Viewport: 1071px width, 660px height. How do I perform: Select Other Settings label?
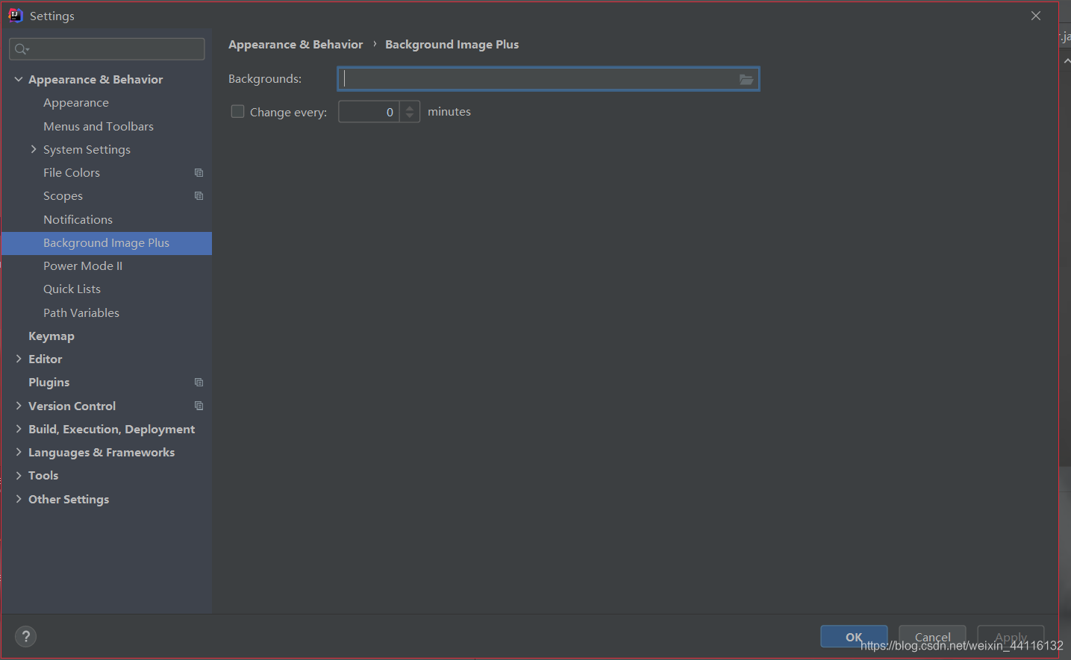pyautogui.click(x=69, y=499)
